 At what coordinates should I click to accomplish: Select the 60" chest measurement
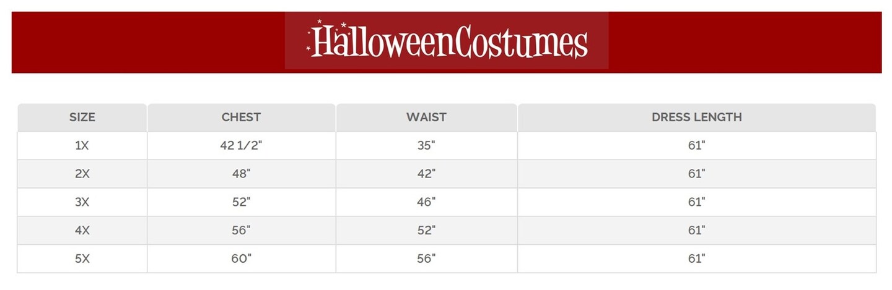tap(241, 258)
